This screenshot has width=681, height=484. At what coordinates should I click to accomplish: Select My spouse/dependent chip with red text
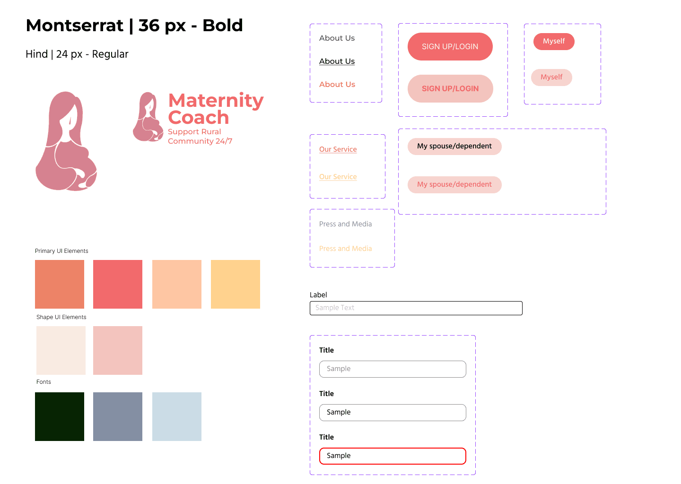[x=454, y=184]
